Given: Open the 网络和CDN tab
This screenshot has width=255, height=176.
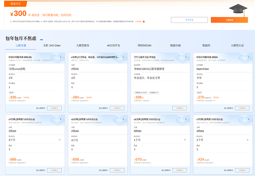Looking at the screenshot, I should tap(144, 45).
